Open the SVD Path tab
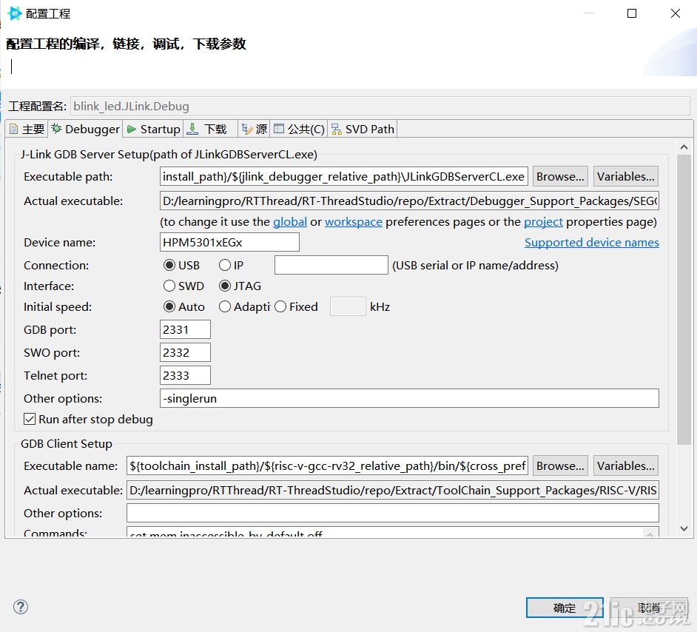 tap(363, 129)
